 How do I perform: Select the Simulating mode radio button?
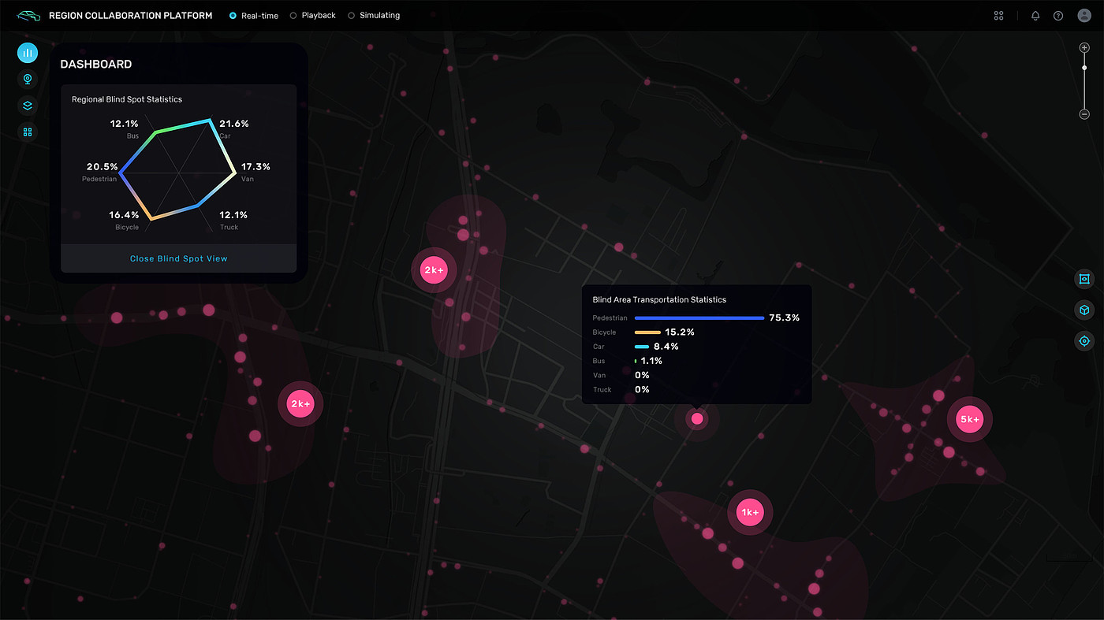pos(352,16)
